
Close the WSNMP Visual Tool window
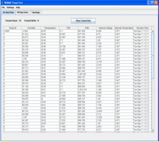coord(156,3)
